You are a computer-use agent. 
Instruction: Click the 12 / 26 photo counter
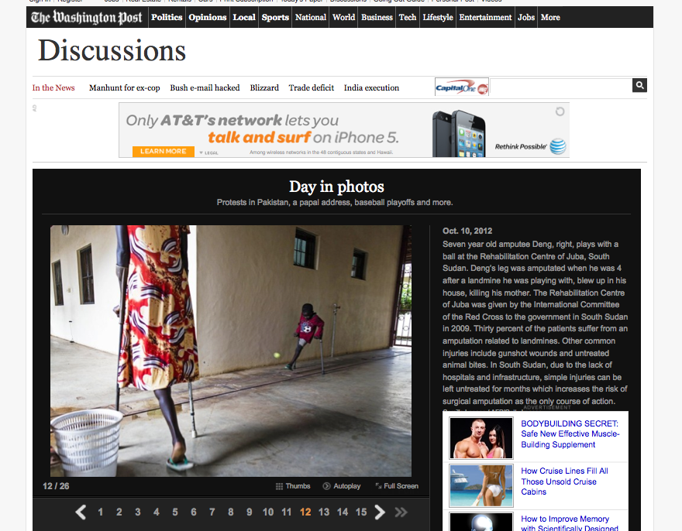pyautogui.click(x=56, y=486)
